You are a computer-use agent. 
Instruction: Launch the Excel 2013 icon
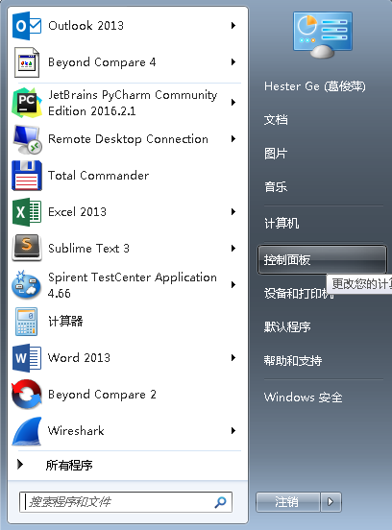point(27,212)
